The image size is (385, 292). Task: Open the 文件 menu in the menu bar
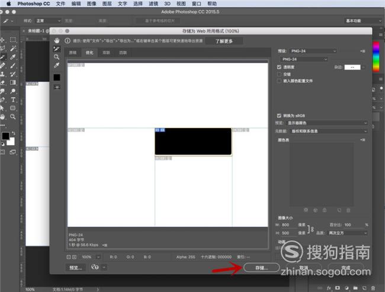point(60,4)
